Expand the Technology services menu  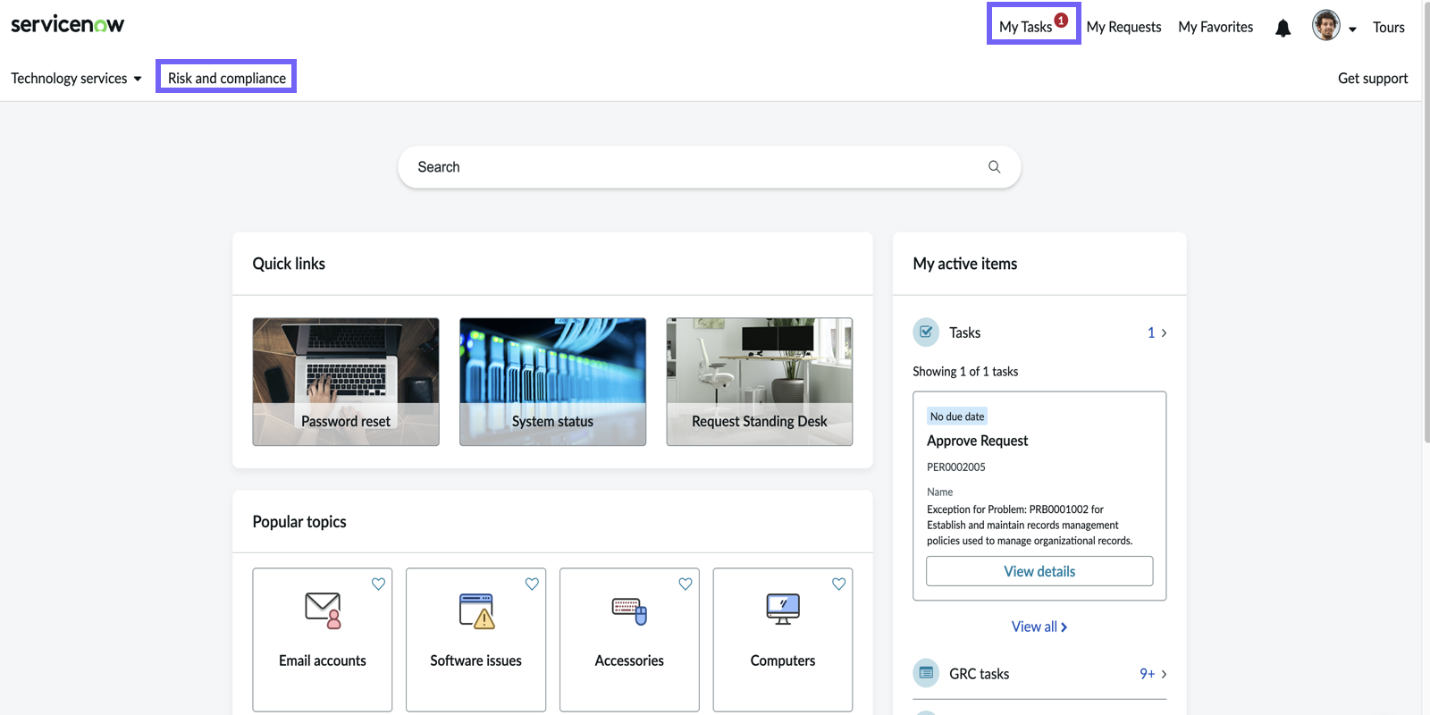(76, 79)
